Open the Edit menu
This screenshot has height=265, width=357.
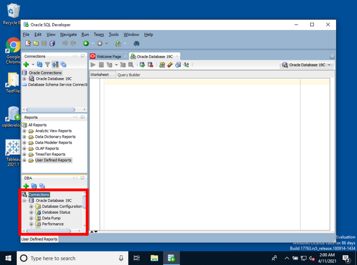(x=38, y=35)
